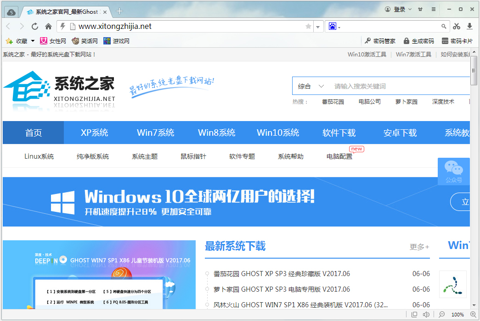Click the scissors screenshot tool icon

tap(457, 27)
